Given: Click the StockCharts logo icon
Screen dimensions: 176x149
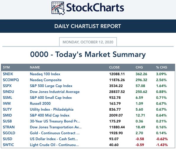Looking at the screenshot, I should tap(58, 8).
